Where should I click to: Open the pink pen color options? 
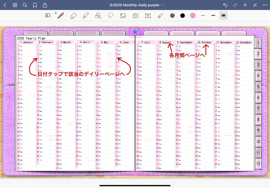tap(193, 16)
